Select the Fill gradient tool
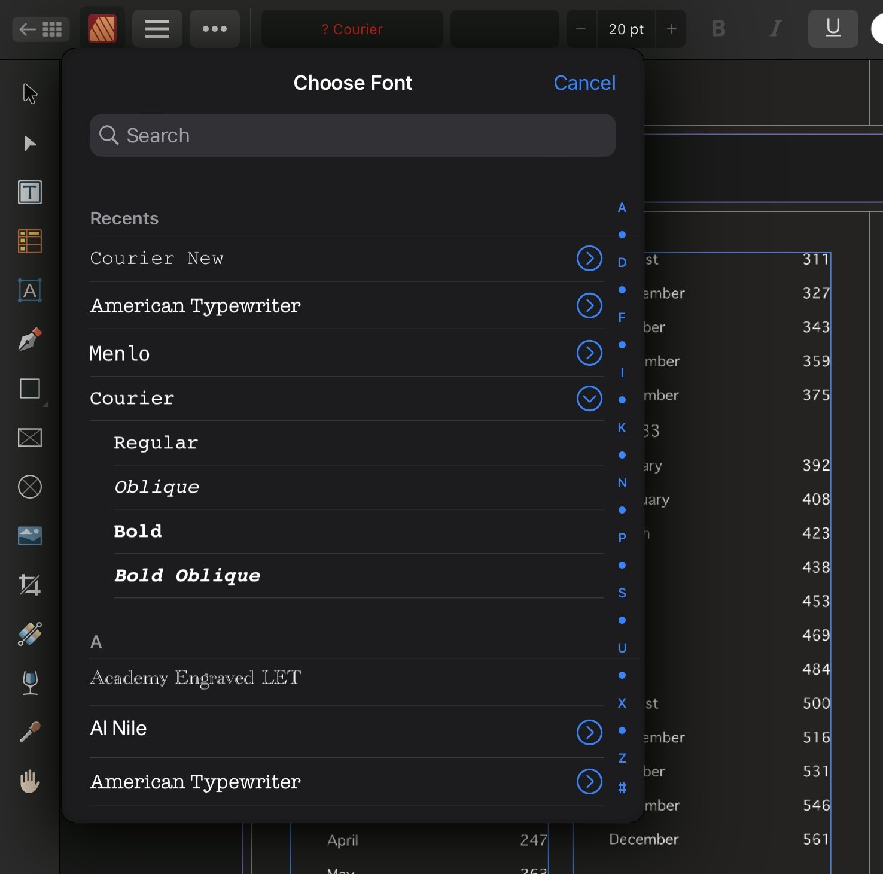Viewport: 883px width, 874px height. tap(30, 634)
